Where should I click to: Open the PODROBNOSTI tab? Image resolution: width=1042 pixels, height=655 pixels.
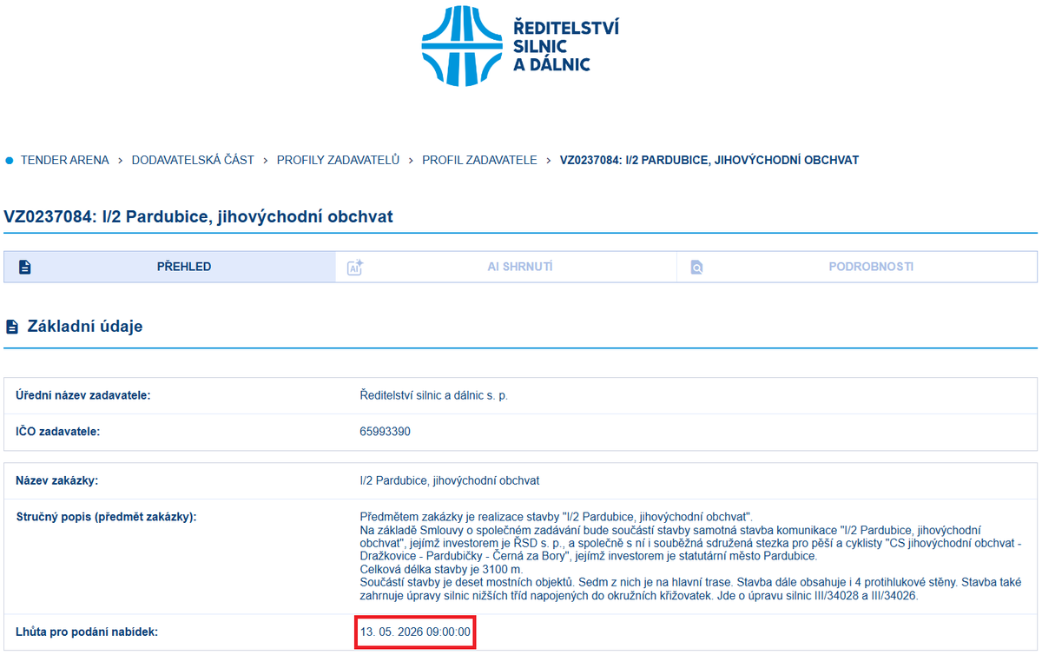click(x=857, y=267)
